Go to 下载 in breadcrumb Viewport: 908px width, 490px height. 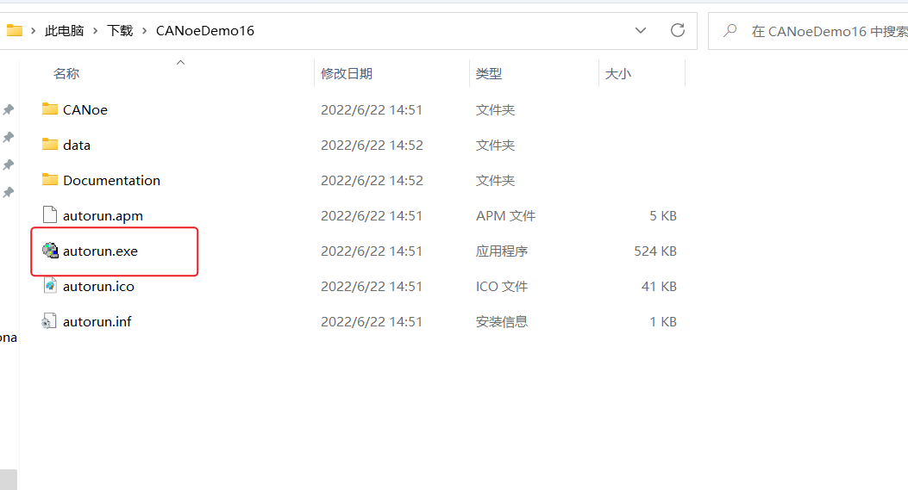click(x=120, y=31)
